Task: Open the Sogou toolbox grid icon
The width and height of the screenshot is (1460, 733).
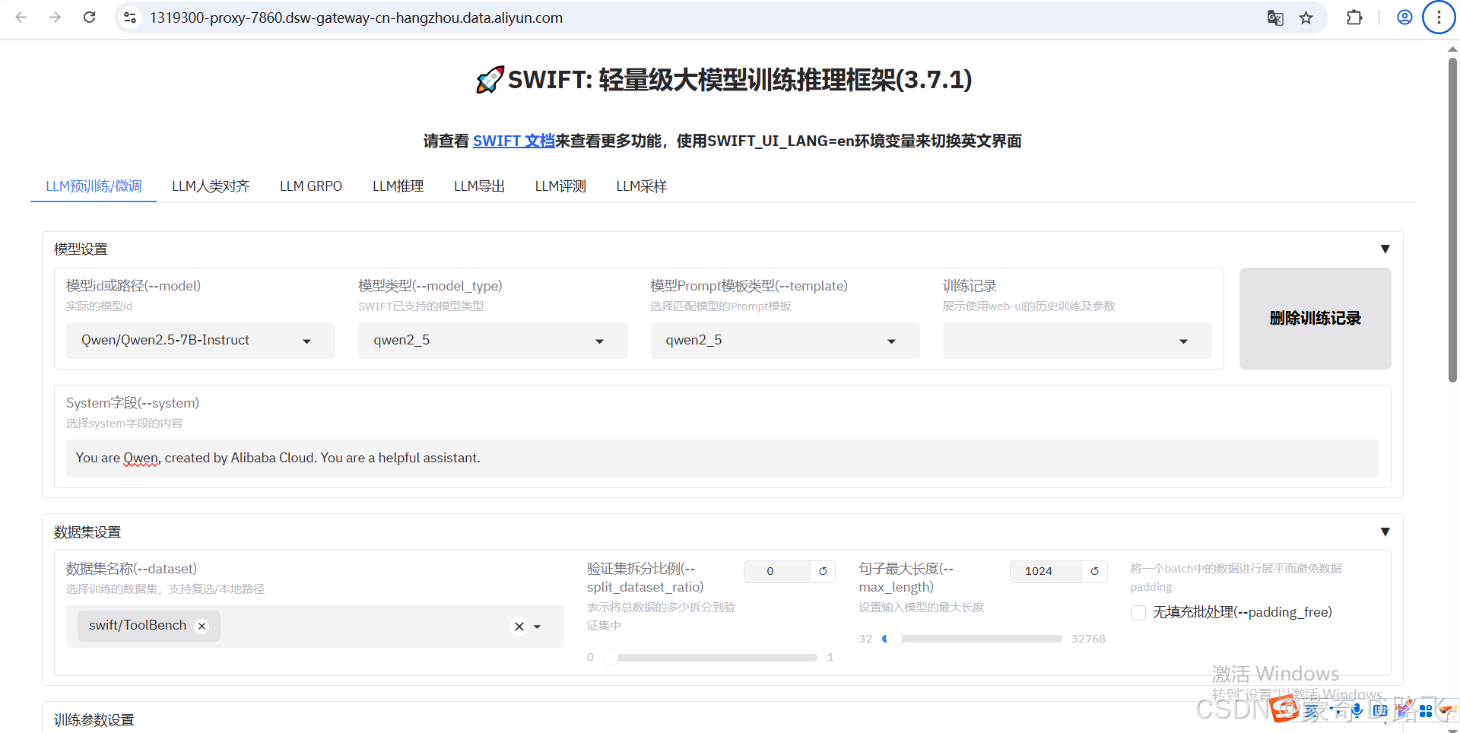Action: [x=1426, y=711]
